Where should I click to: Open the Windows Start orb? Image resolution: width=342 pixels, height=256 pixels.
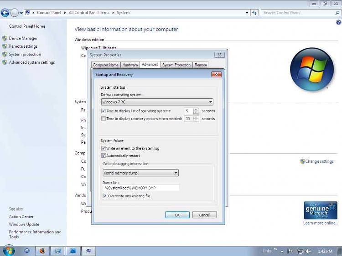coord(9,251)
